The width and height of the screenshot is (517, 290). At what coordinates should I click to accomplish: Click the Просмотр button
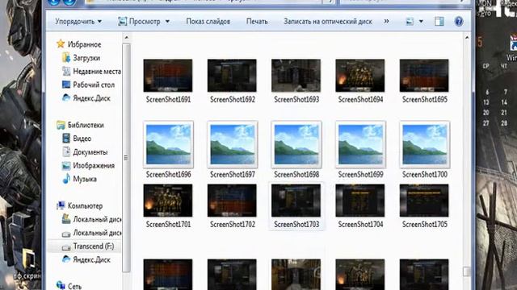139,22
